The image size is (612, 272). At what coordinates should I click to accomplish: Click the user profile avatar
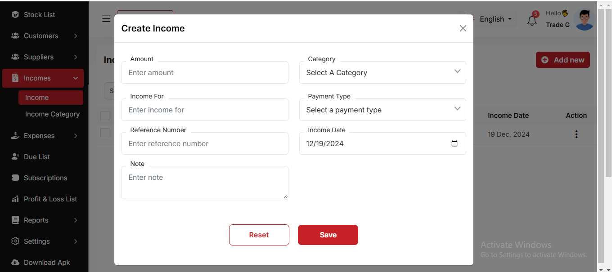tap(584, 20)
